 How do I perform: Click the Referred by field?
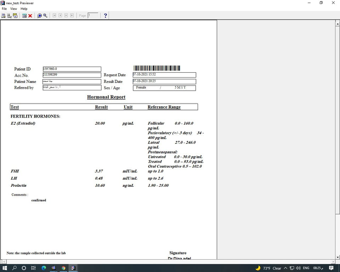click(72, 87)
